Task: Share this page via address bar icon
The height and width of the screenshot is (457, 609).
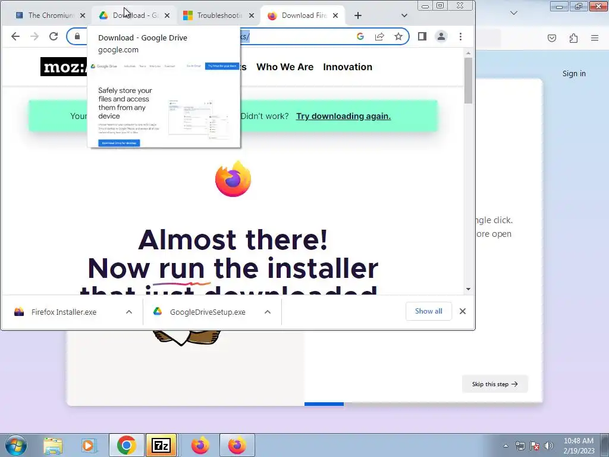Action: click(379, 36)
